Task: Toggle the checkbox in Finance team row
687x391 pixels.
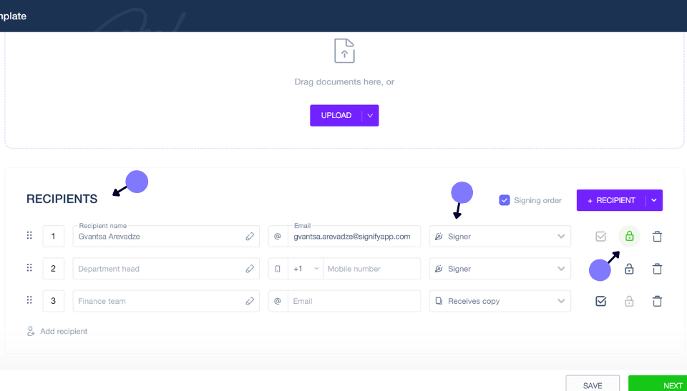Action: click(600, 301)
